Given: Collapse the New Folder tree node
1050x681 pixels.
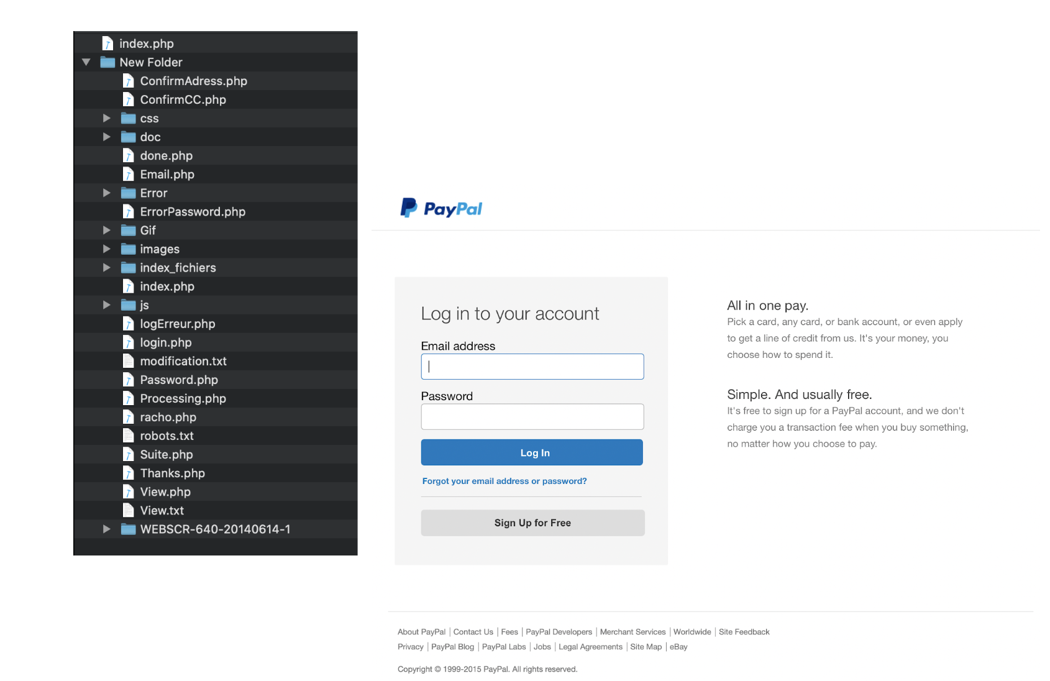Looking at the screenshot, I should pos(86,62).
